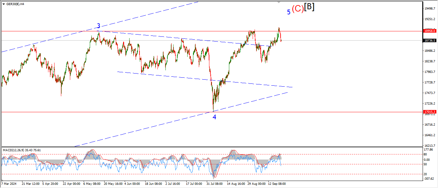Click the gray 18736.5 current price tag

[x=430, y=41]
